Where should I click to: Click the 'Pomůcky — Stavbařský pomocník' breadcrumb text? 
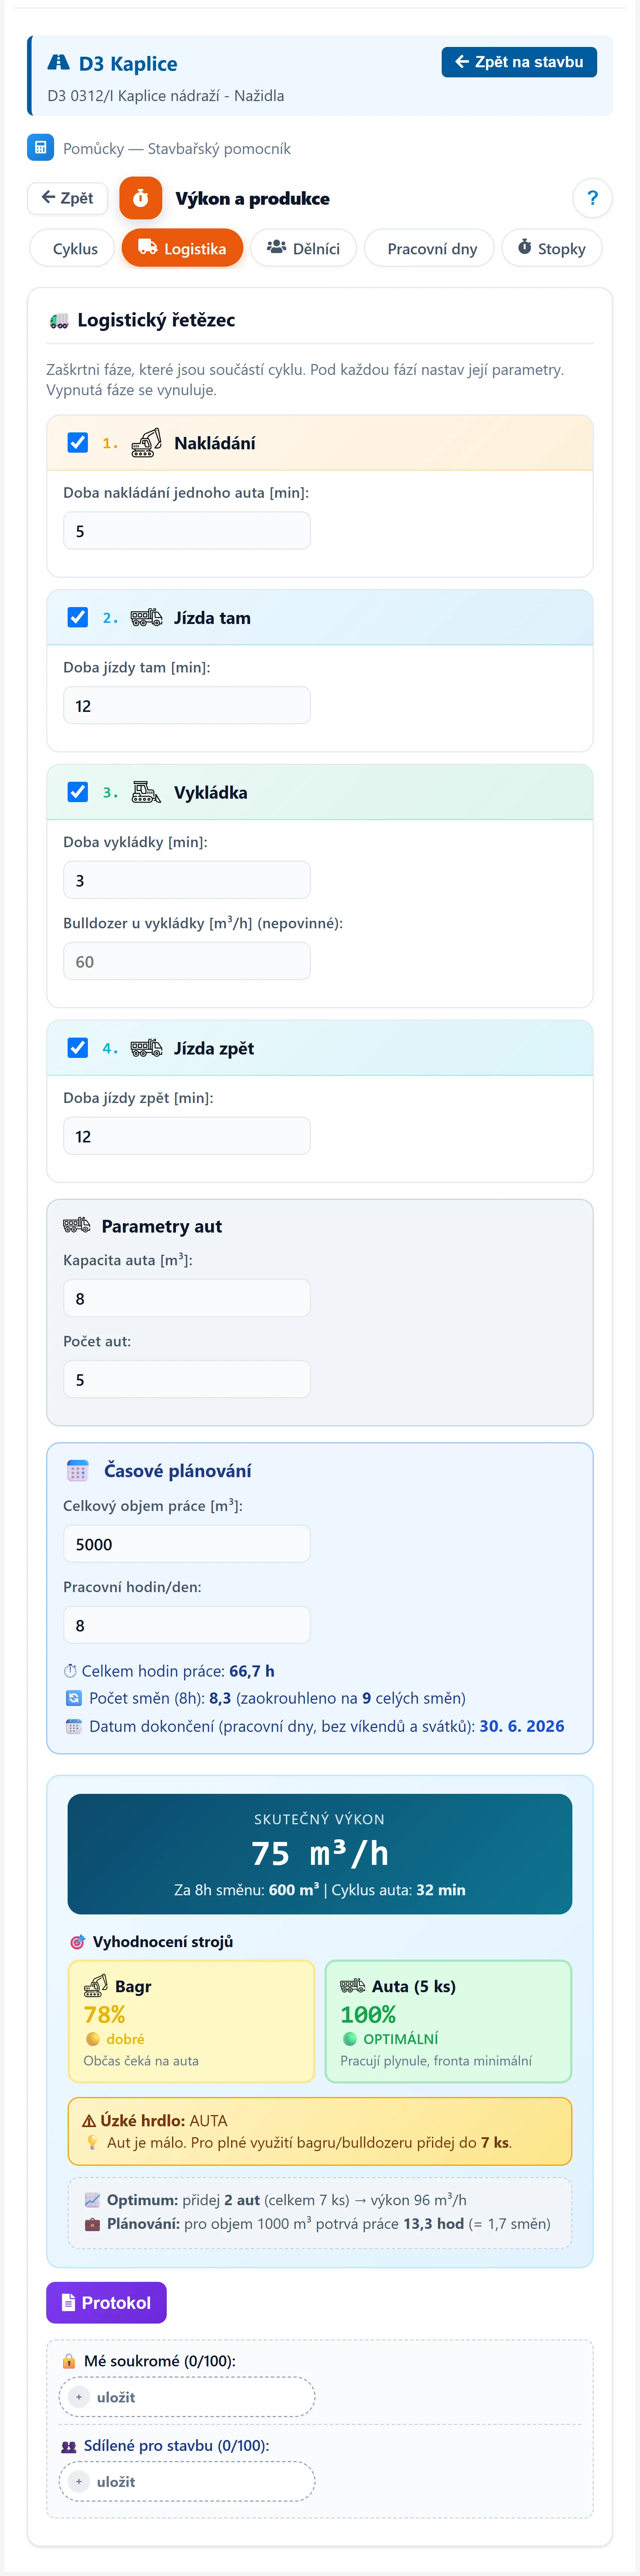click(177, 149)
